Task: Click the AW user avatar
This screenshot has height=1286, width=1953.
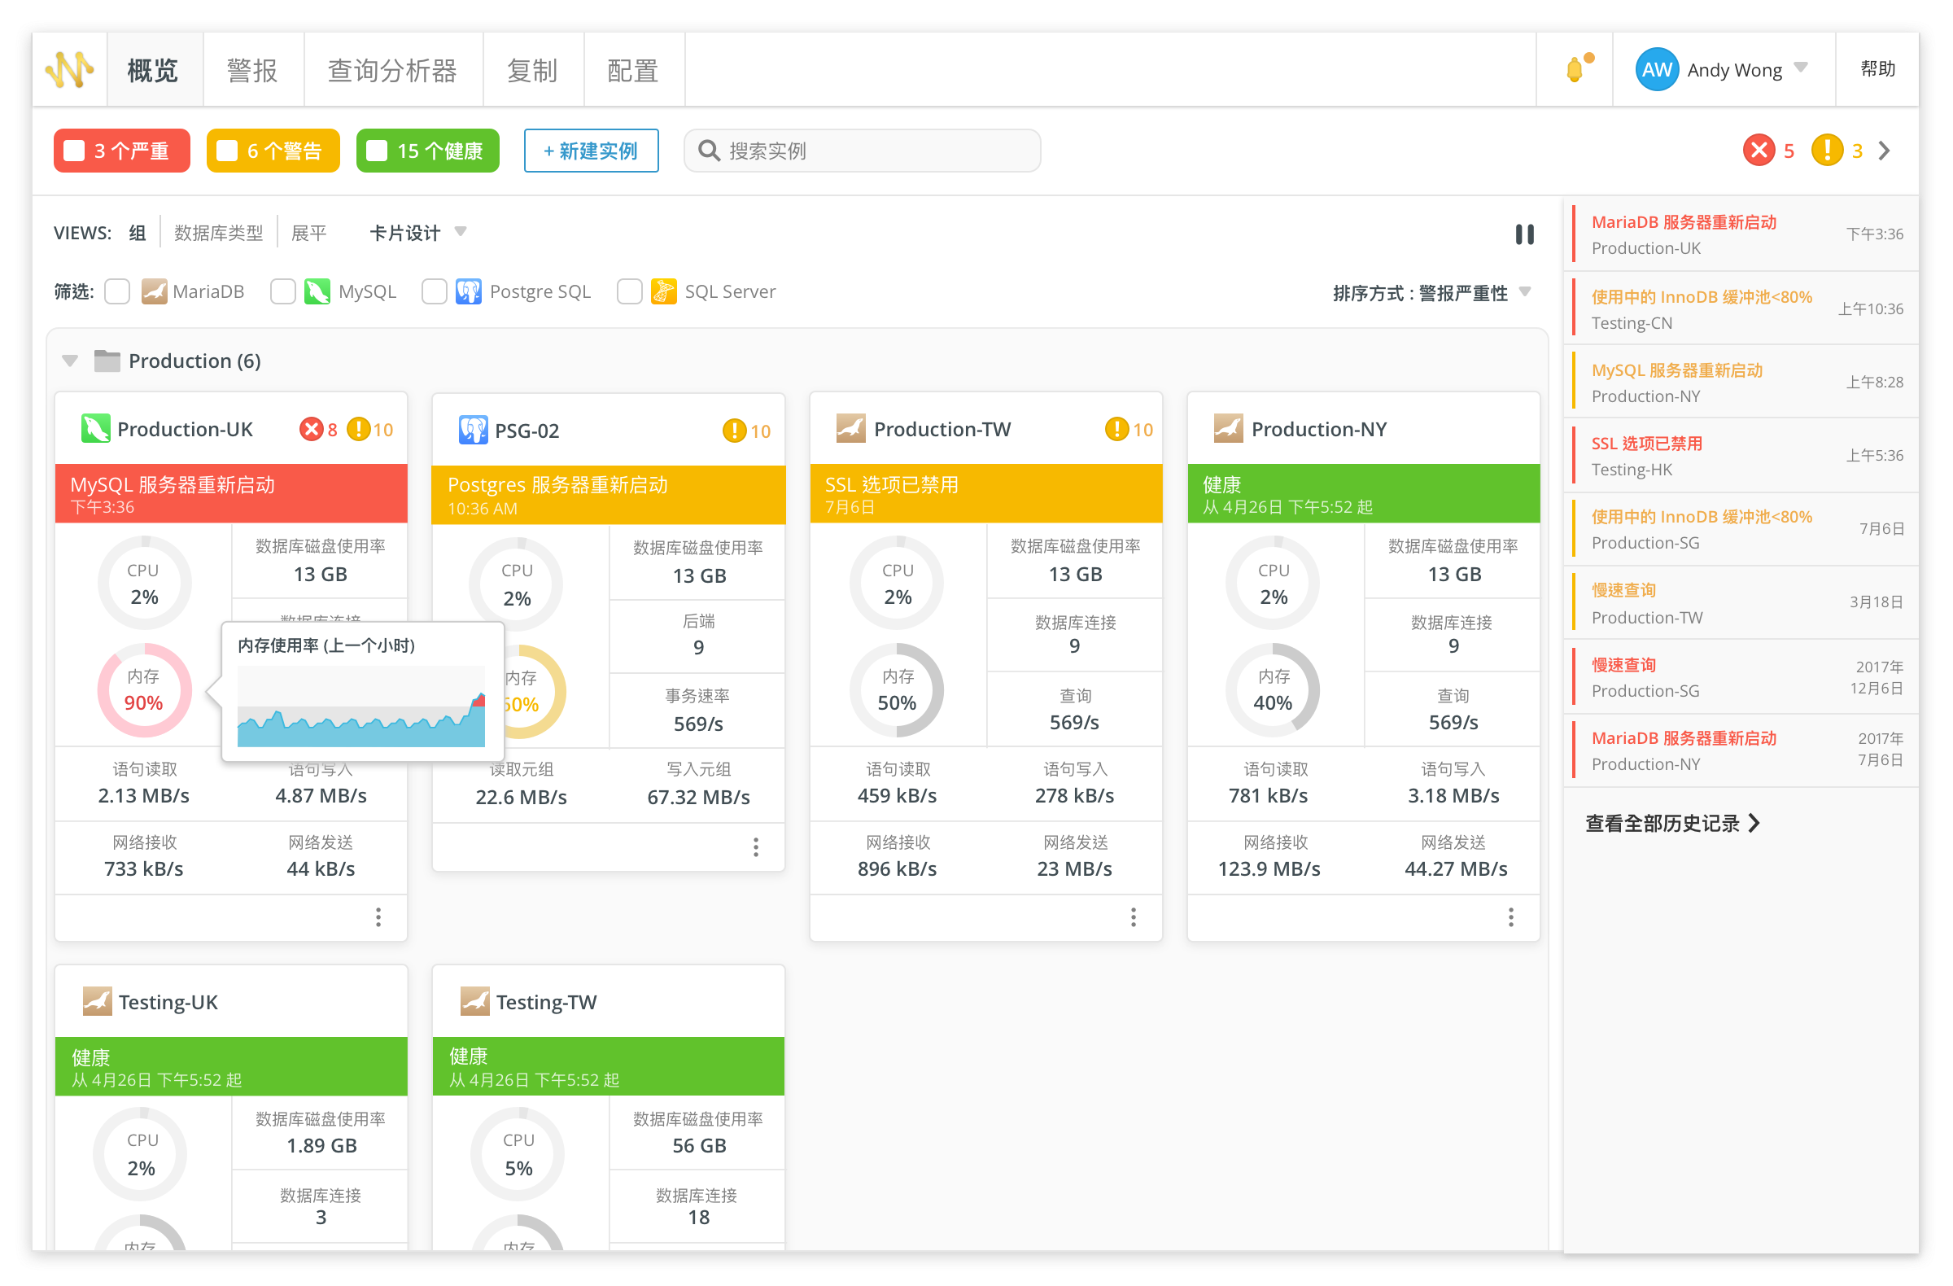Action: coord(1656,70)
